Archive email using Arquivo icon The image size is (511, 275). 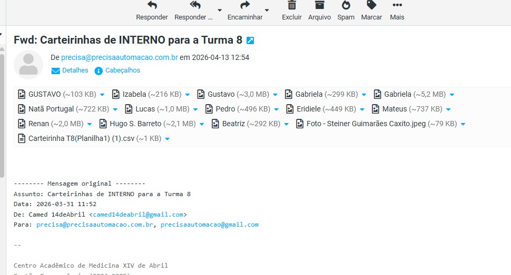(319, 6)
